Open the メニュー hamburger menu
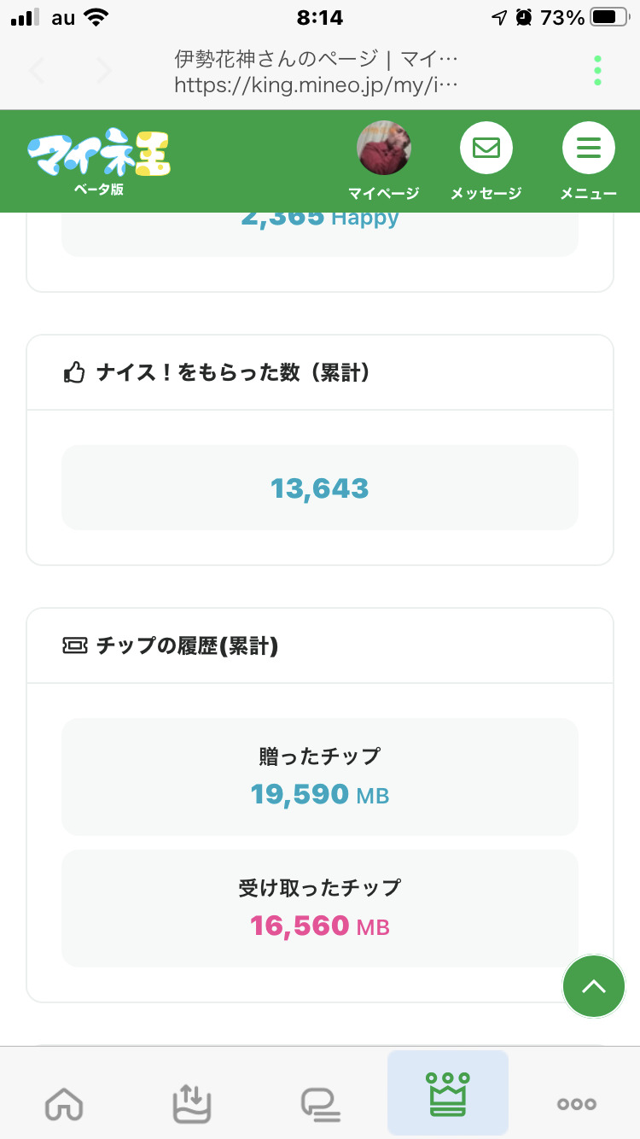Image resolution: width=640 pixels, height=1139 pixels. 588,149
